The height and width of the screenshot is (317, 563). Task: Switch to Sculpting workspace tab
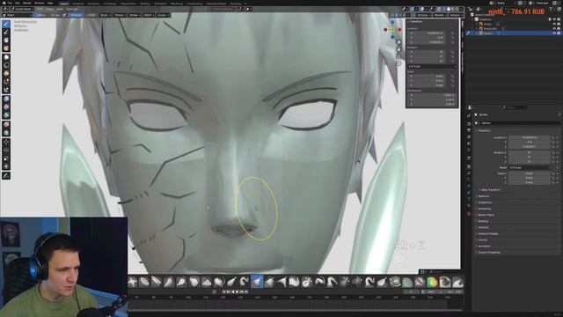(93, 4)
